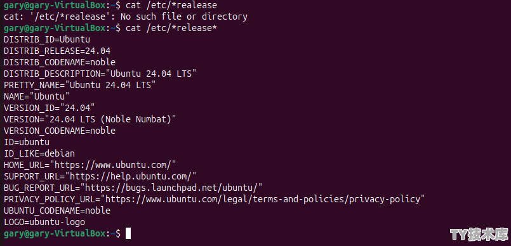The image size is (511, 246).
Task: Click the terminal cursor block at the prompt
Action: click(128, 233)
